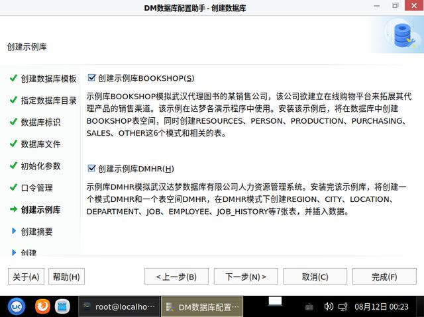Click the 取消(C) cancel button
The width and height of the screenshot is (424, 317).
(x=315, y=277)
